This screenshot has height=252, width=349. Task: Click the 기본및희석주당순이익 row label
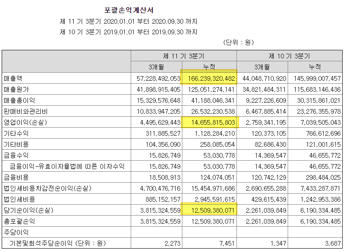pyautogui.click(x=58, y=243)
